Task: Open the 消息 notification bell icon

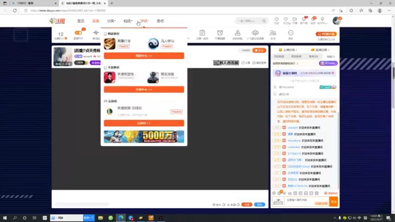Action: (313, 20)
